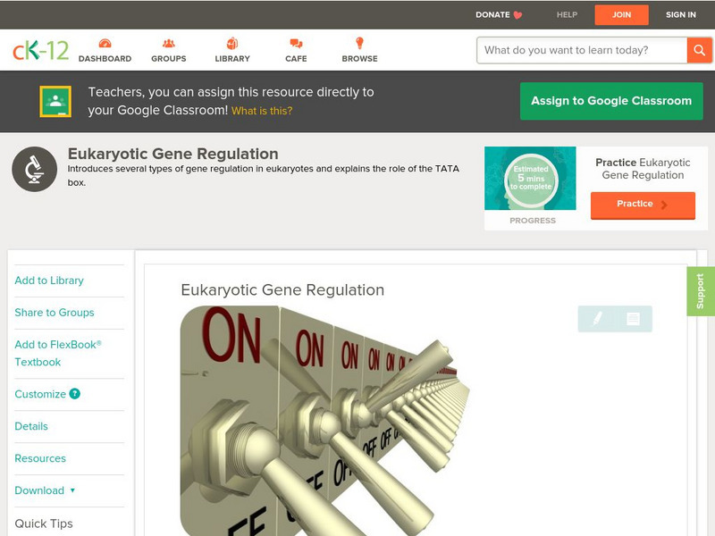This screenshot has height=536, width=715.
Task: Open the Dashboard gauge icon
Action: pyautogui.click(x=105, y=43)
